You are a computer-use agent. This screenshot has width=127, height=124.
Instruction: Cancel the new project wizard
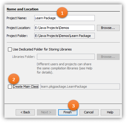tap(89, 112)
